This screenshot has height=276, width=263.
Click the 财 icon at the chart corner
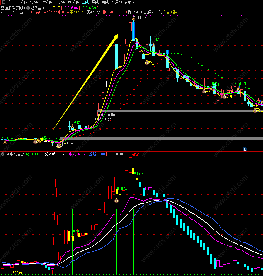(245, 149)
